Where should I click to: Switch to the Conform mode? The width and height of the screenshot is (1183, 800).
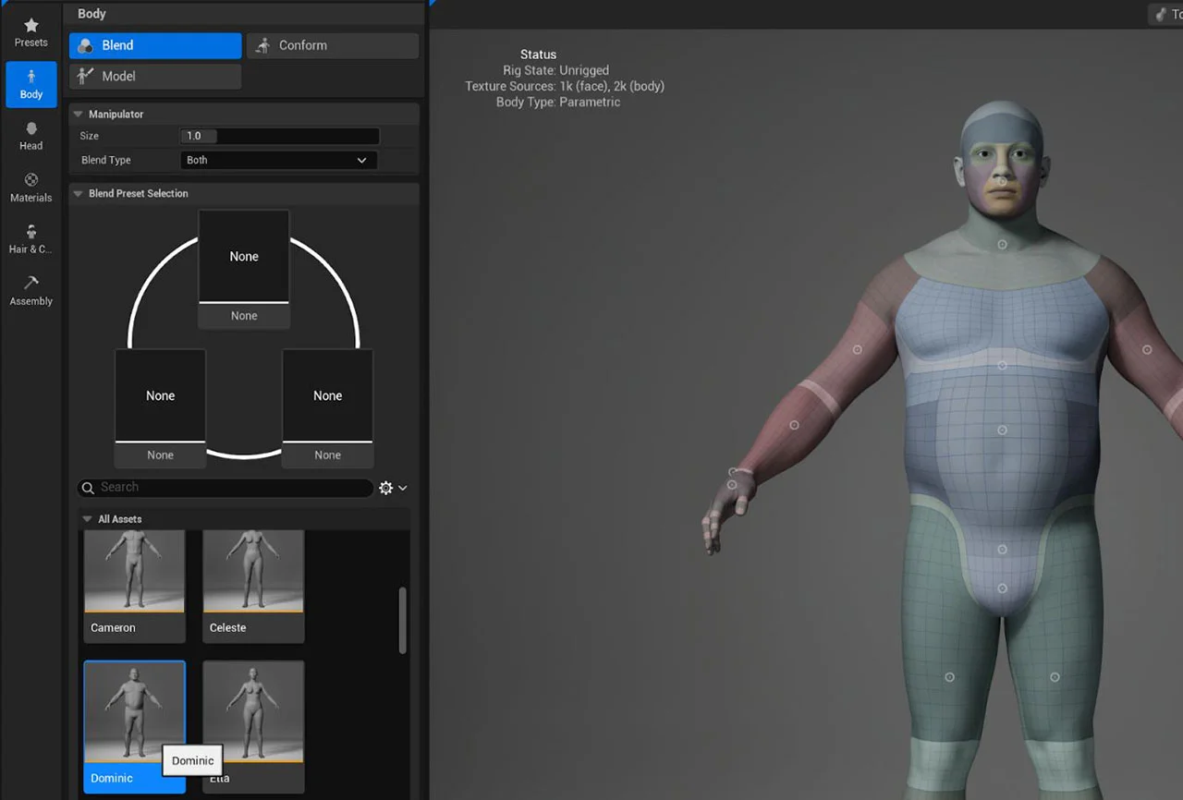click(332, 45)
